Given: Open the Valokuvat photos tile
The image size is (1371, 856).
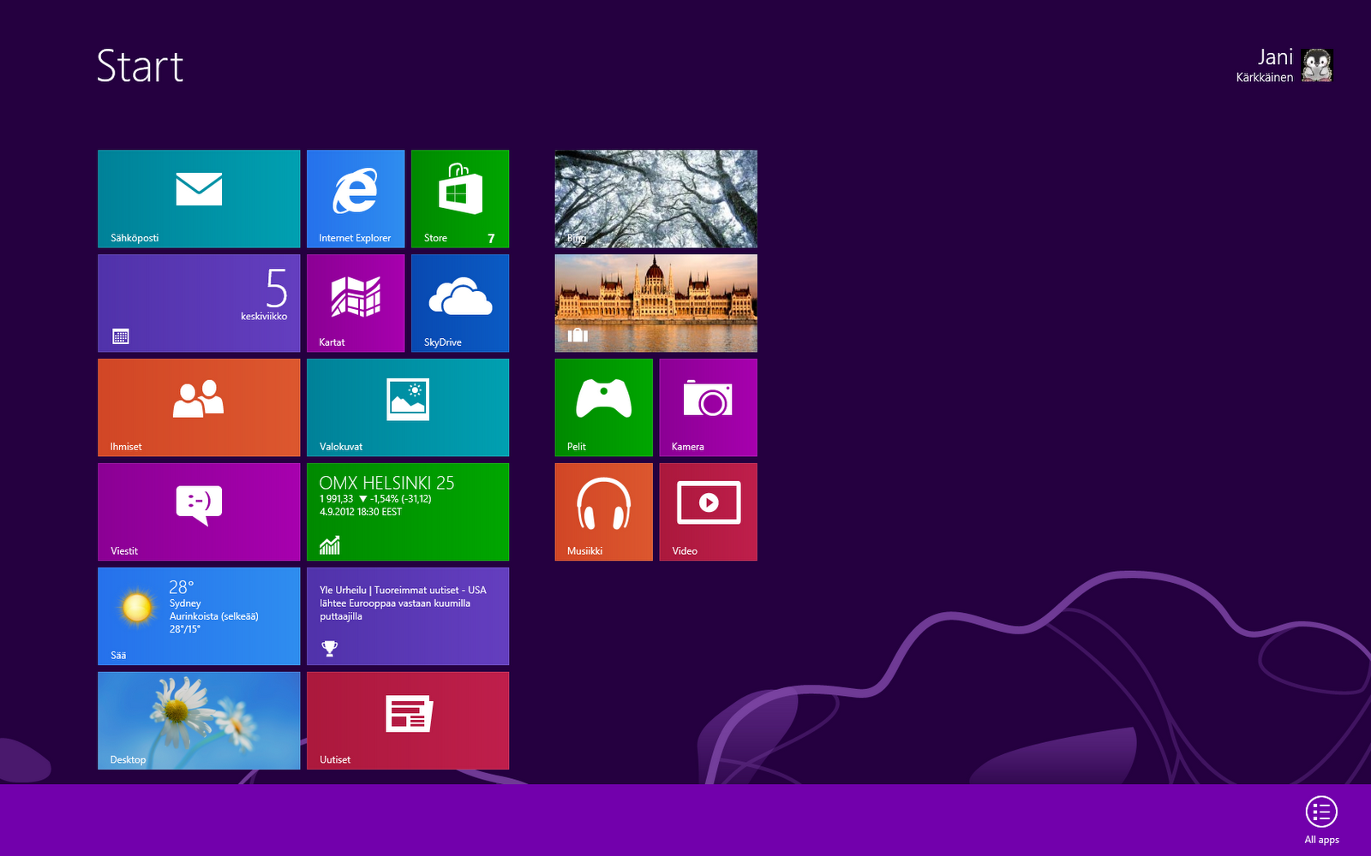Looking at the screenshot, I should tap(408, 407).
